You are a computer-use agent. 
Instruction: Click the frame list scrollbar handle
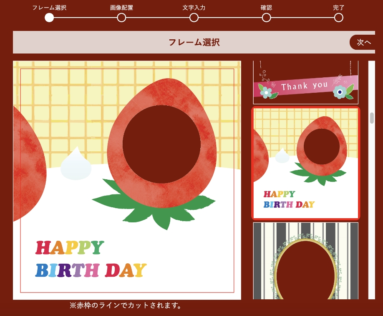(x=372, y=118)
